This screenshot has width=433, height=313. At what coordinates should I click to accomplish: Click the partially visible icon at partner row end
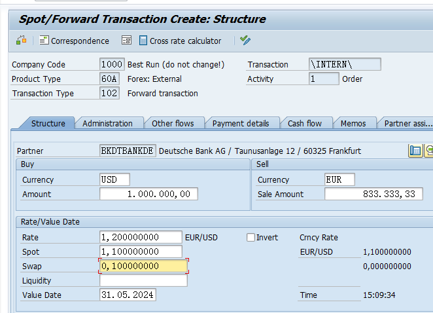pos(429,151)
